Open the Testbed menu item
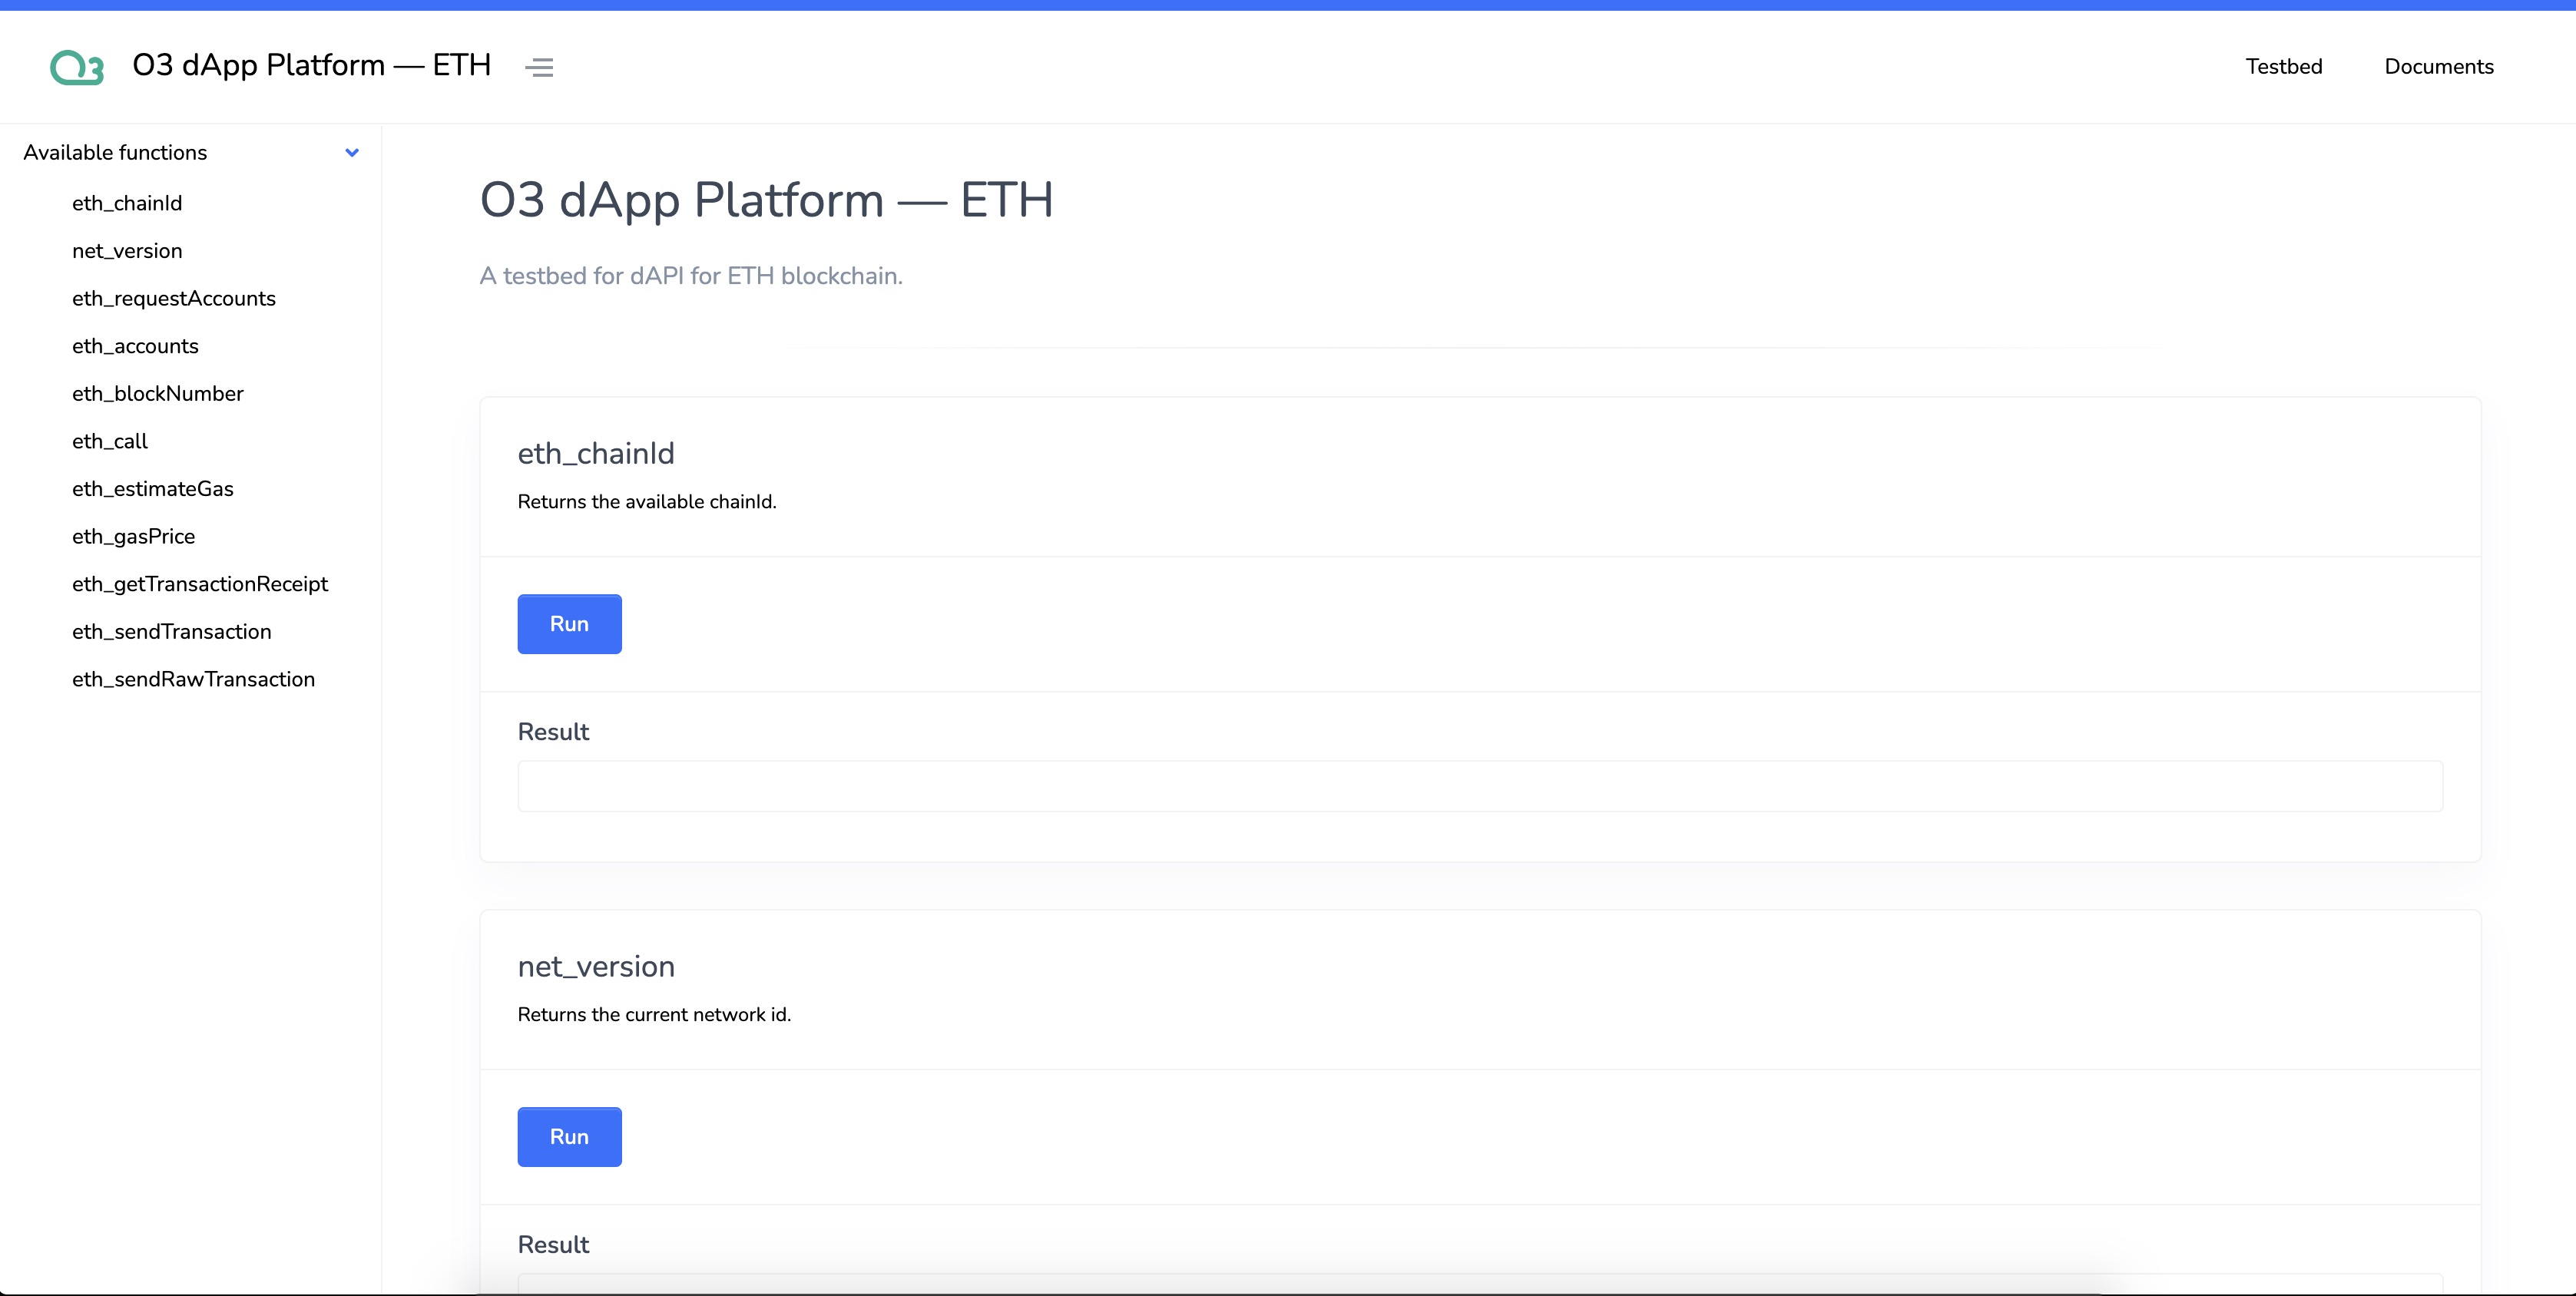 pyautogui.click(x=2283, y=67)
